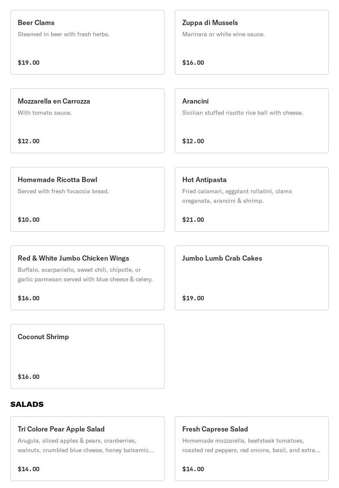Pick Red & White Jumbo Chicken Wings
The width and height of the screenshot is (339, 488).
(87, 278)
